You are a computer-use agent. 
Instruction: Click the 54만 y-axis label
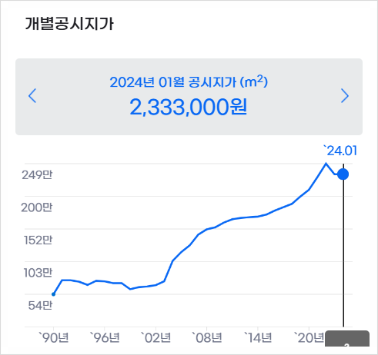click(40, 305)
